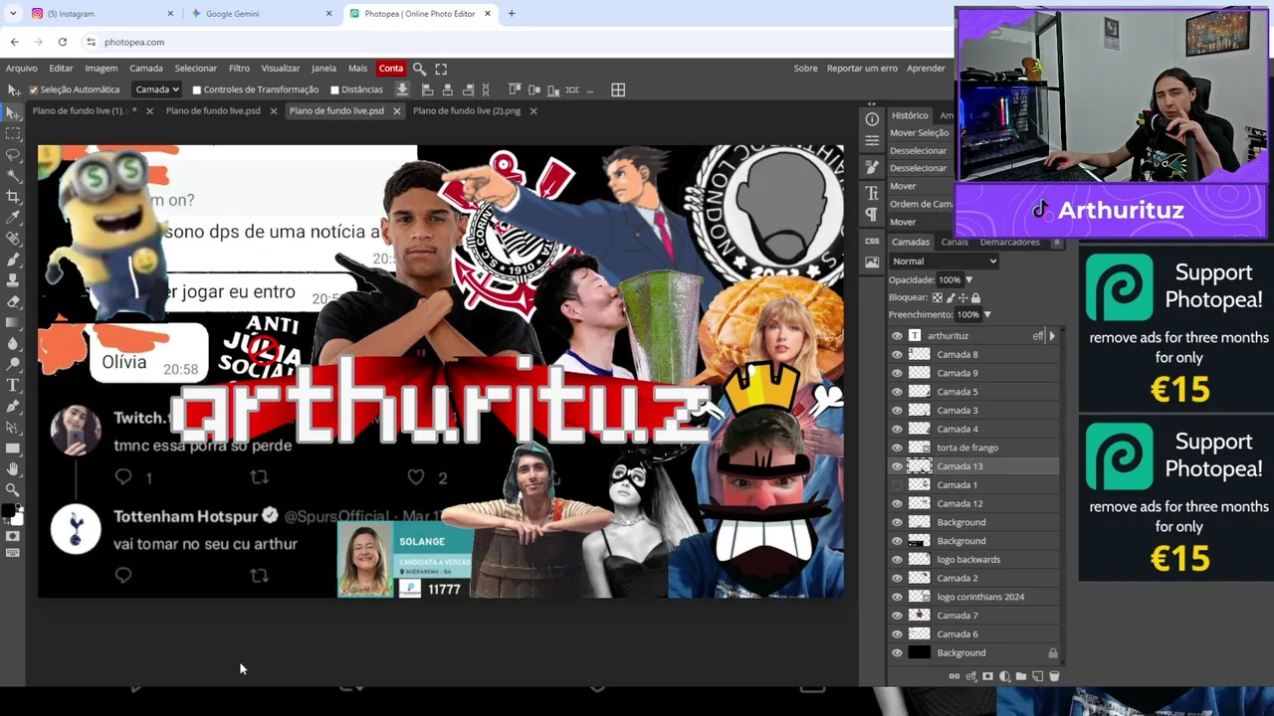Select the Eyedropper tool
This screenshot has width=1274, height=716.
(x=13, y=217)
